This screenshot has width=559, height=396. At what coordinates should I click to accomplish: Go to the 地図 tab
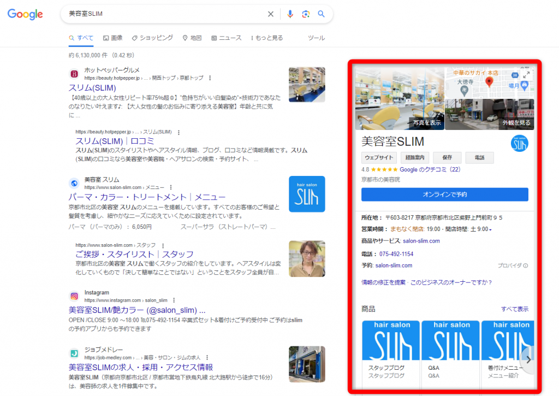click(192, 38)
